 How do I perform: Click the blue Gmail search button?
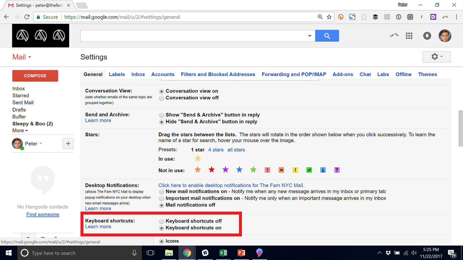tap(327, 36)
